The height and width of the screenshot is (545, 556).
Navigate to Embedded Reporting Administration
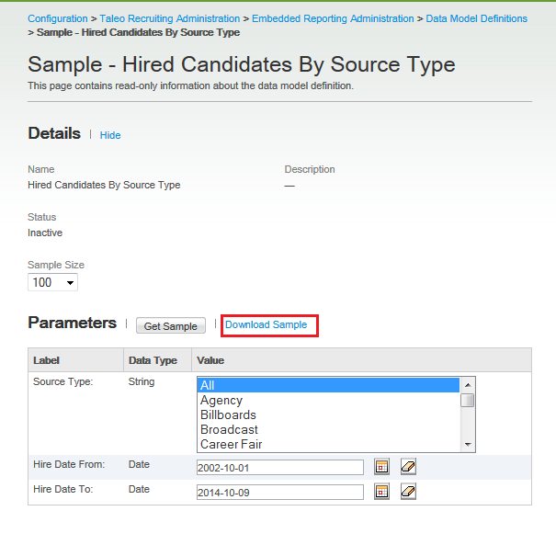point(333,18)
